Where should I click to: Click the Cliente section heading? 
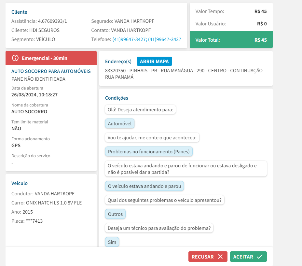[19, 12]
